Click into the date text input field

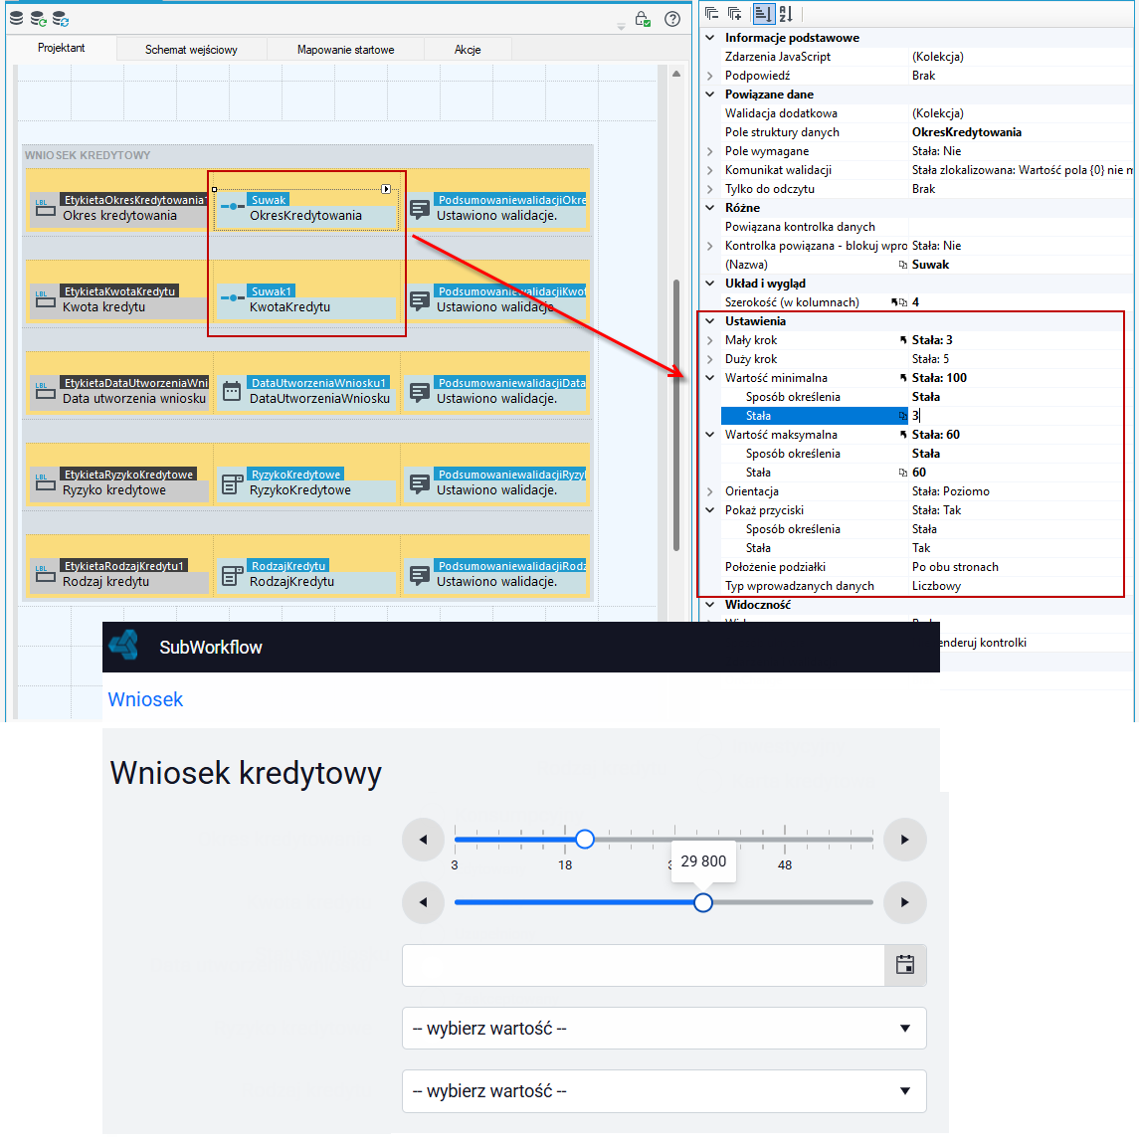644,965
